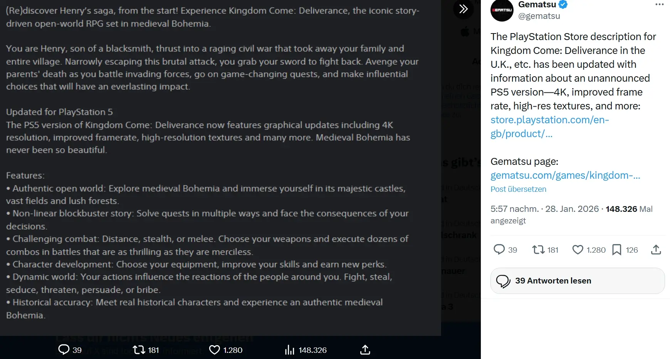
Task: Repost using the icon below the image
Action: click(x=139, y=350)
